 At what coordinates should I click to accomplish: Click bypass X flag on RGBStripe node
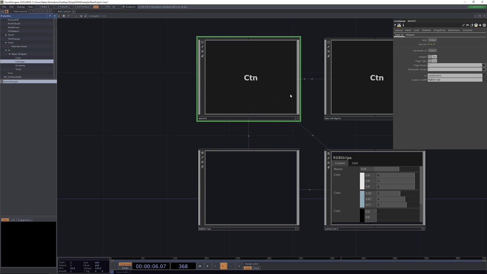click(x=202, y=162)
